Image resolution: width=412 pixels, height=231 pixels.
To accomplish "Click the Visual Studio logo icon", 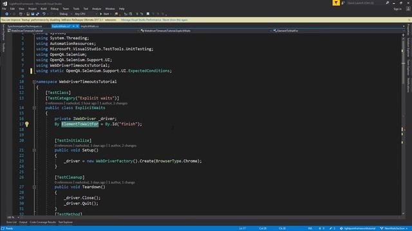I will coord(5,3).
